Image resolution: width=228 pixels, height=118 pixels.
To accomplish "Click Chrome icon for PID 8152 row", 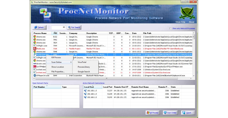I will tap(35, 37).
